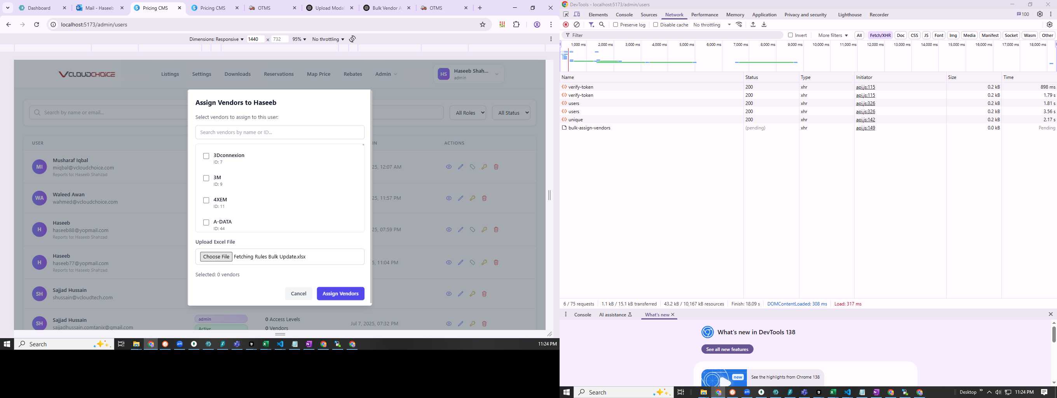Viewport: 1057px width, 398px height.
Task: Open the DevTools drawer three-dot menu
Action: [566, 314]
